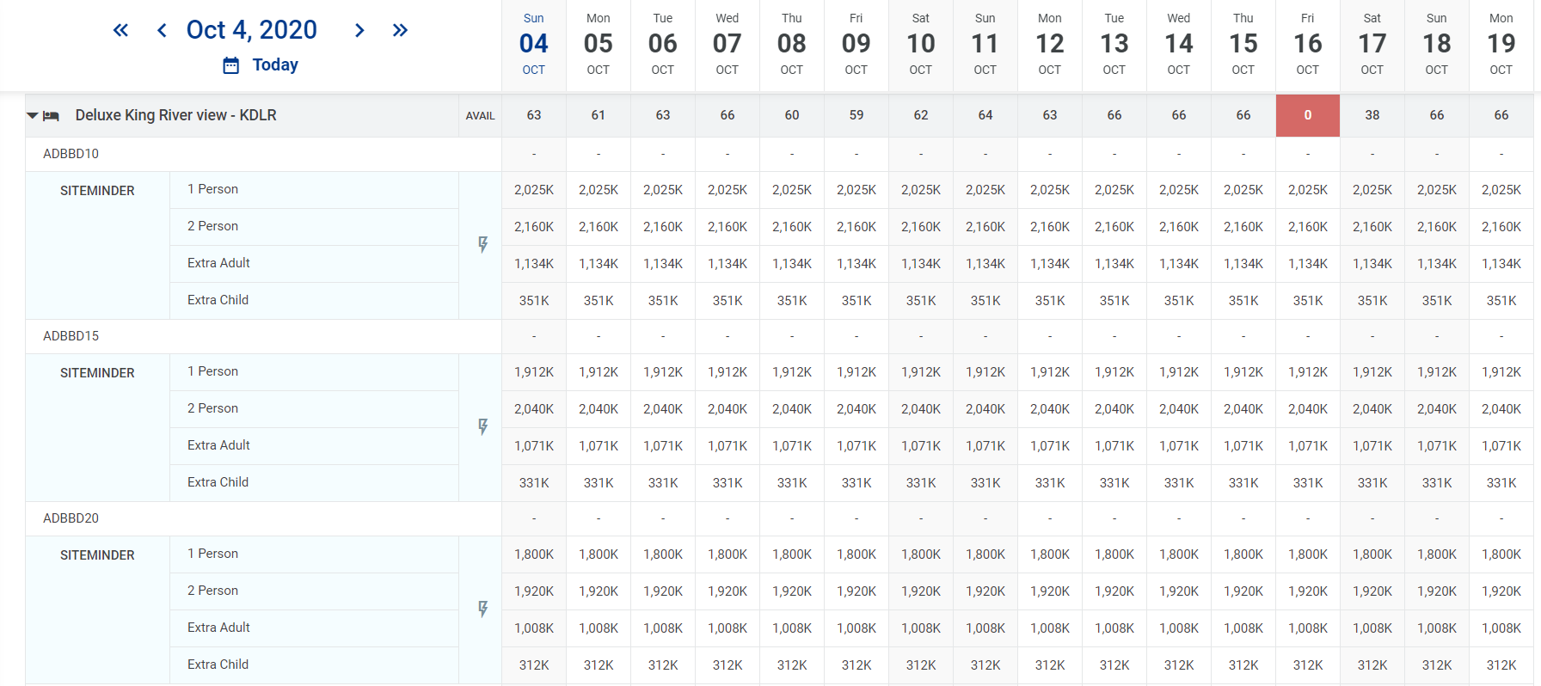The width and height of the screenshot is (1541, 686).
Task: Select the ADBBD20 rate plan row
Action: pos(71,518)
